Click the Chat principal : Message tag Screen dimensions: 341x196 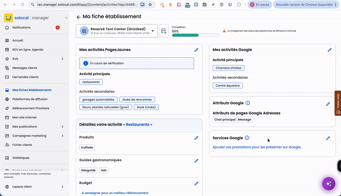(x=233, y=119)
